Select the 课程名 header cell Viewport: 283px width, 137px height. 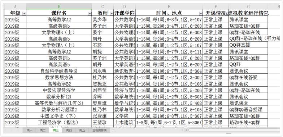pyautogui.click(x=59, y=13)
